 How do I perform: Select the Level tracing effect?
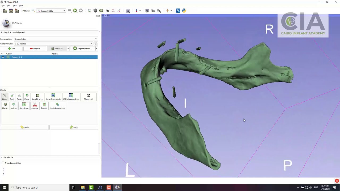(37, 97)
